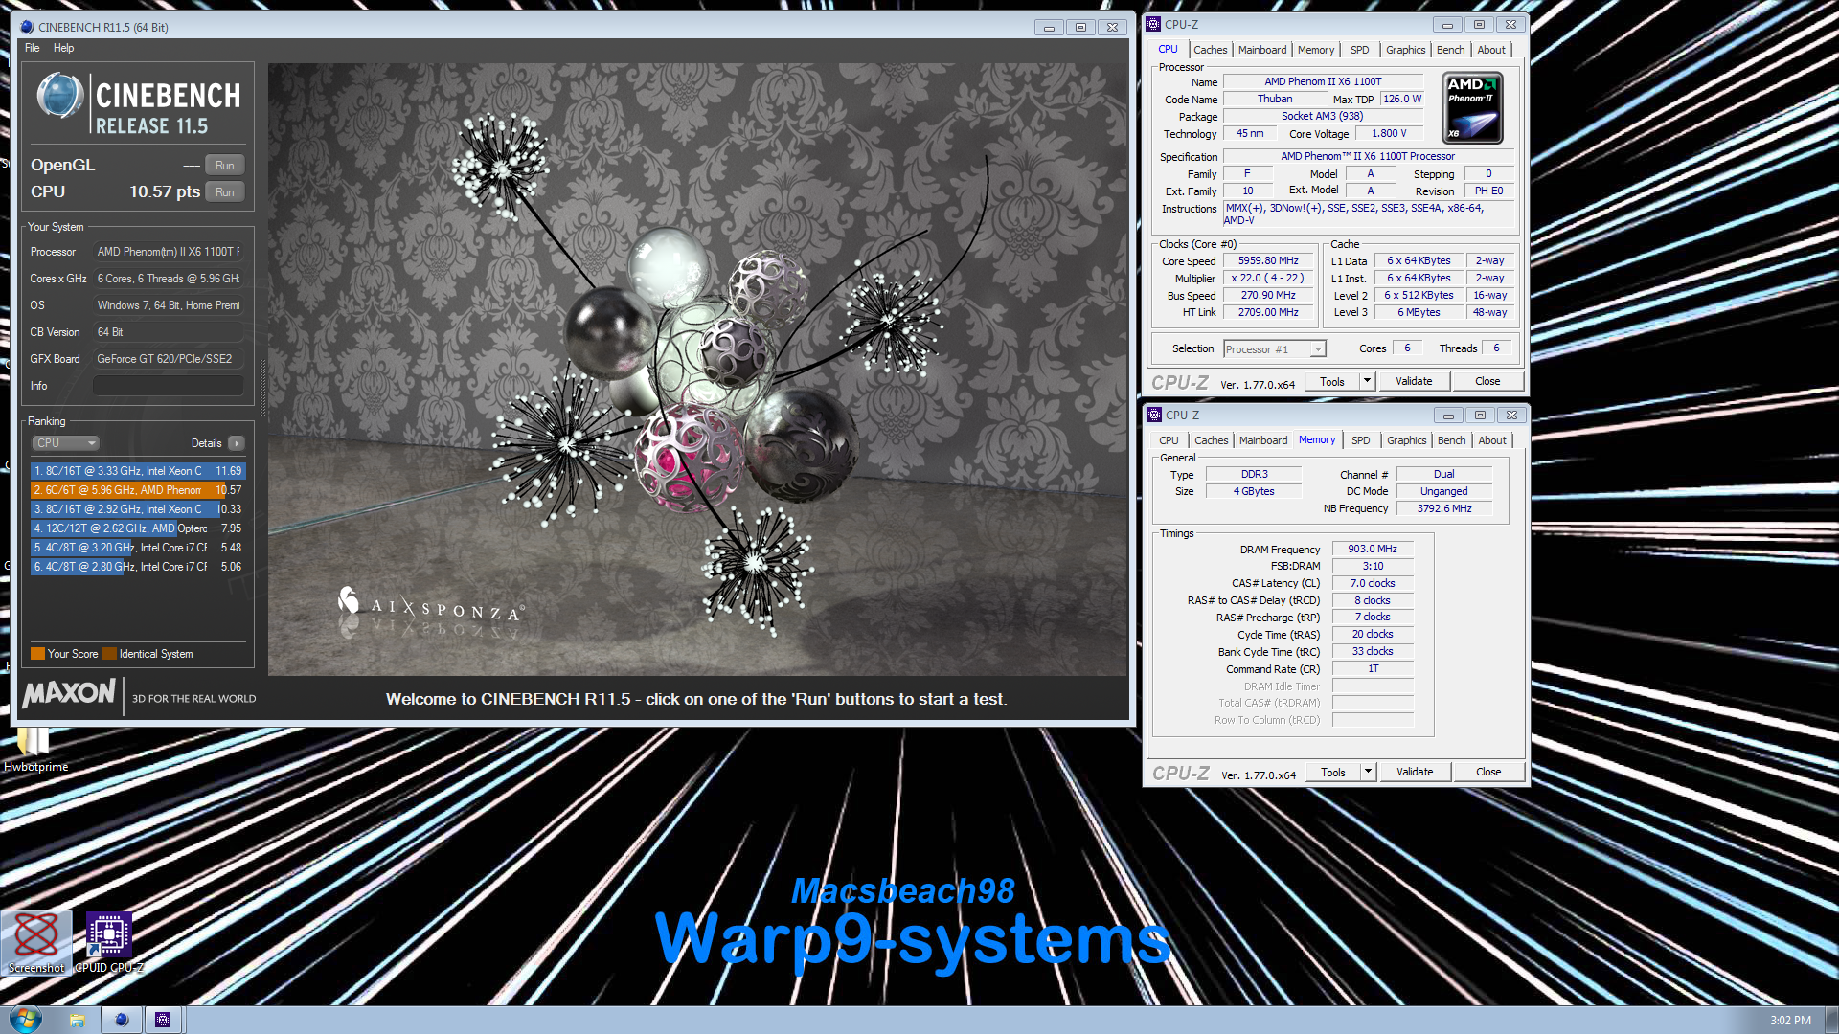Click the Core Speed 5959.80 MHz value
Viewport: 1839px width, 1034px height.
pyautogui.click(x=1268, y=261)
